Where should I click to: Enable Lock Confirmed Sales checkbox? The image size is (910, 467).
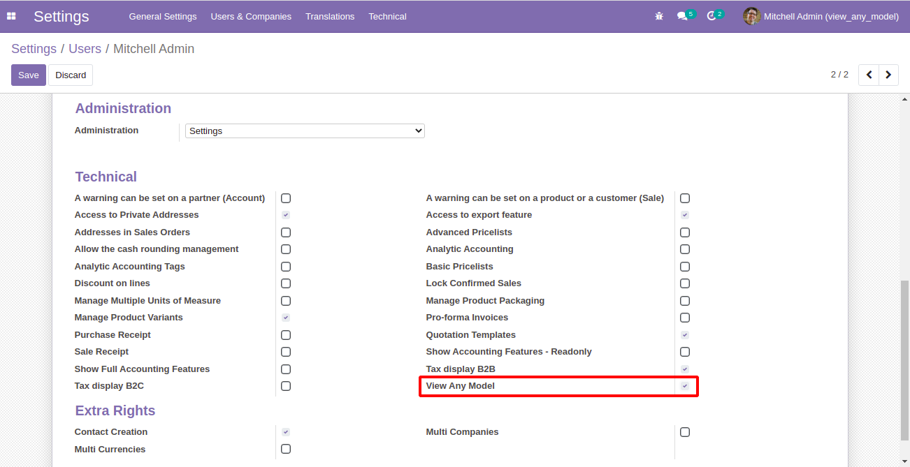685,283
